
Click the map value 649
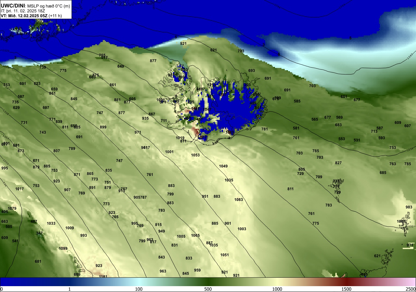coord(121,66)
